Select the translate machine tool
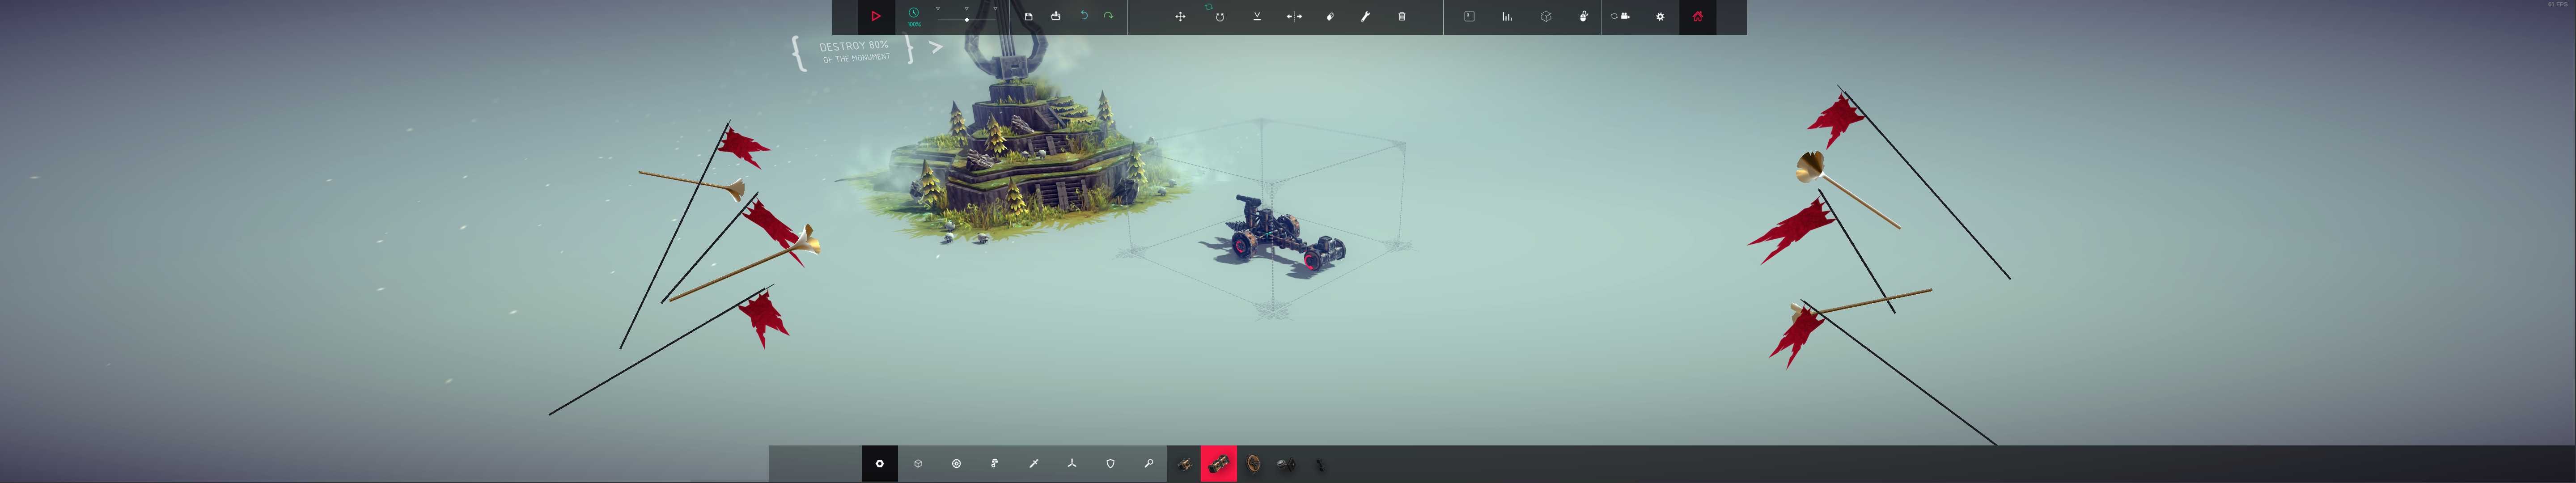 click(1180, 16)
